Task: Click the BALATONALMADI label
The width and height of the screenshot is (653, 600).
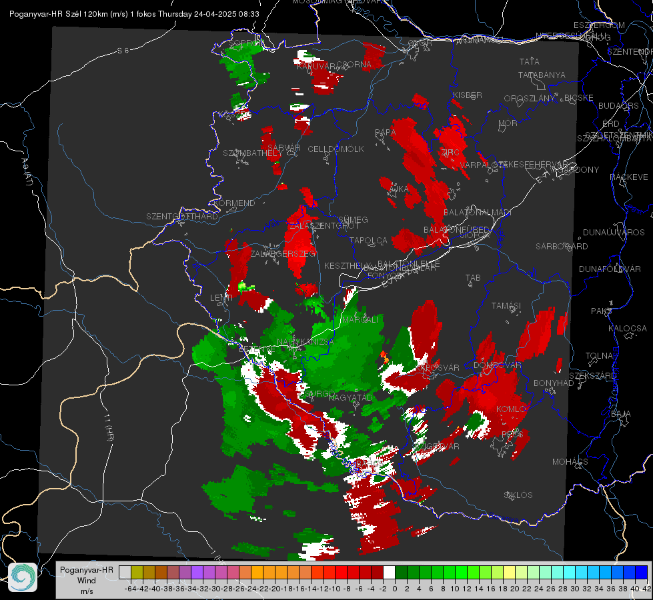Action: point(477,213)
